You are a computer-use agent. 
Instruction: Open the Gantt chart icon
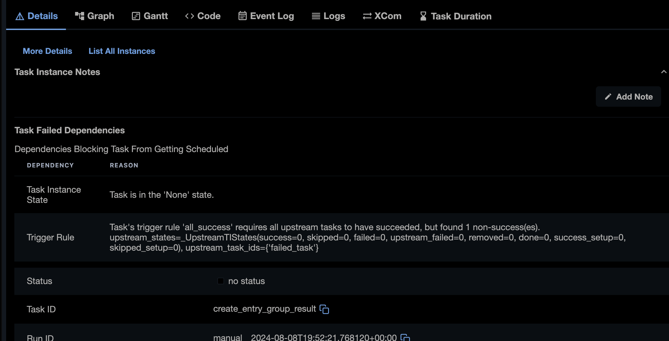136,15
